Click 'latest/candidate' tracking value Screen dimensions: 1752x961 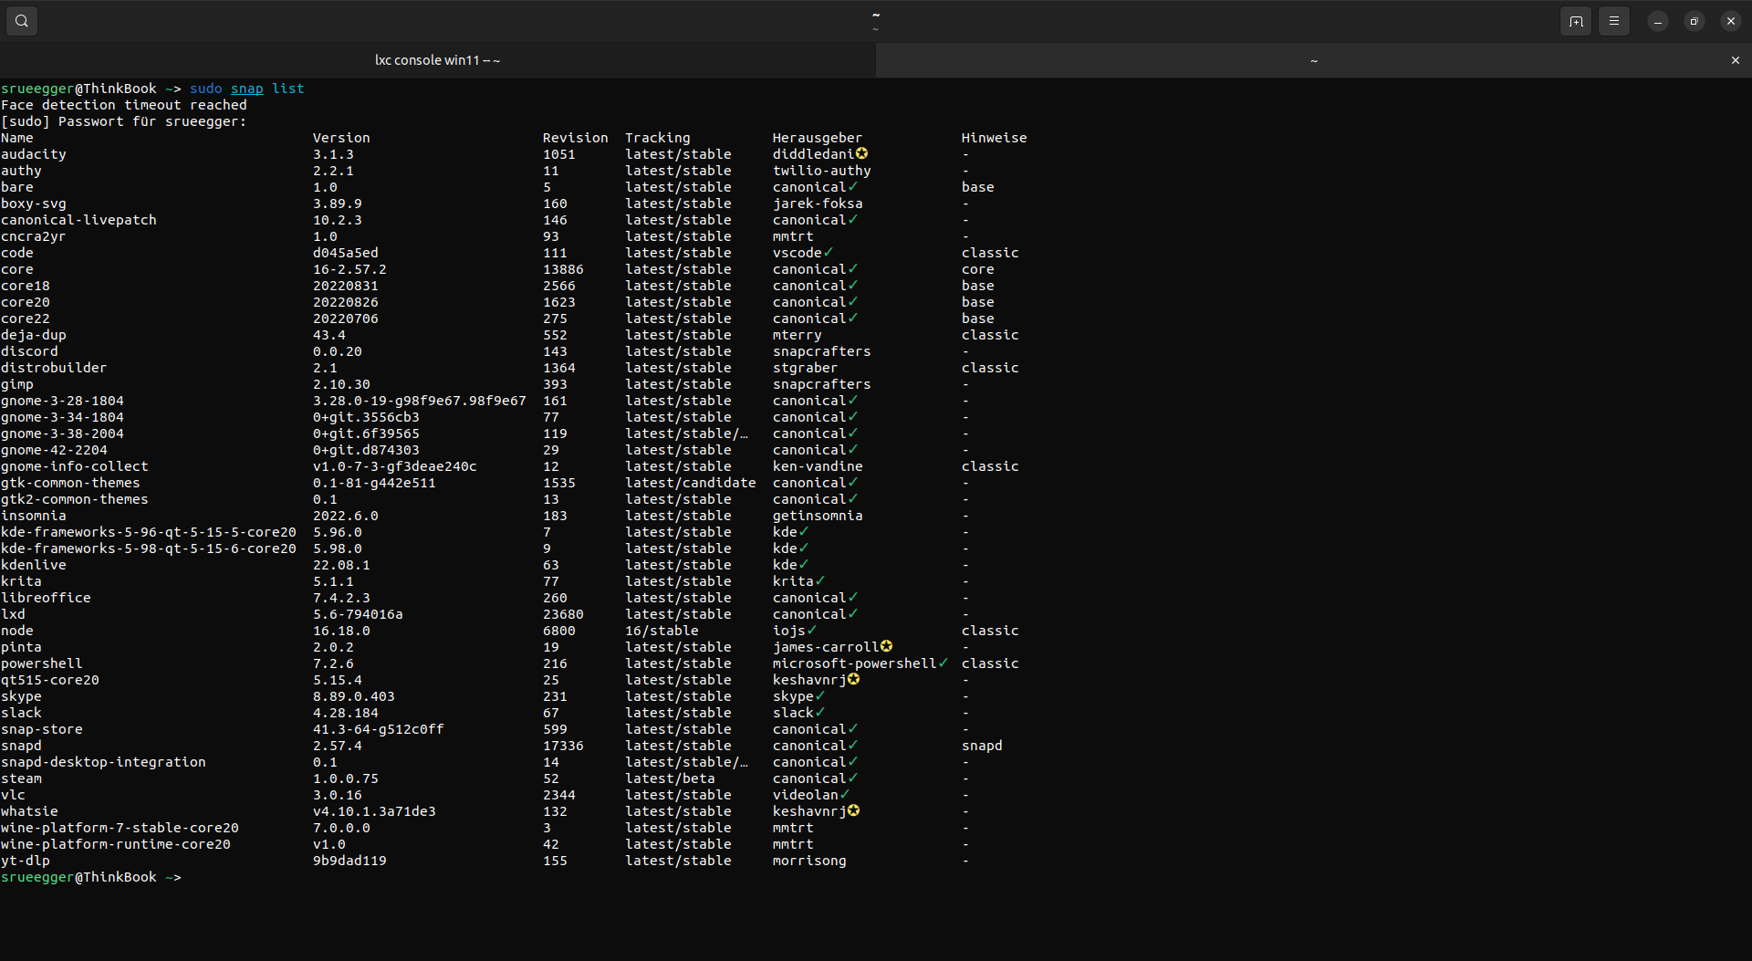click(691, 483)
